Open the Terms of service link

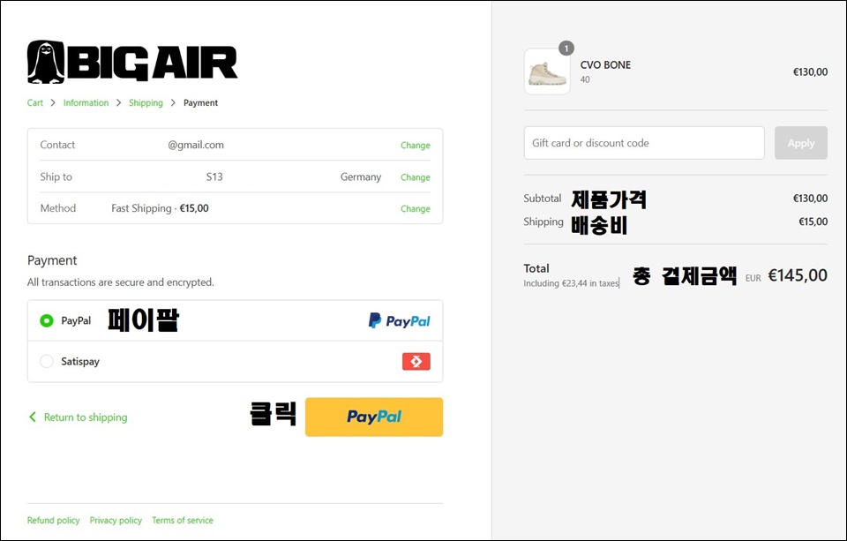(183, 520)
